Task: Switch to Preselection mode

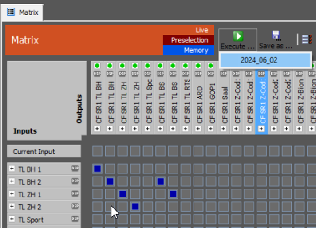Action: pyautogui.click(x=189, y=40)
